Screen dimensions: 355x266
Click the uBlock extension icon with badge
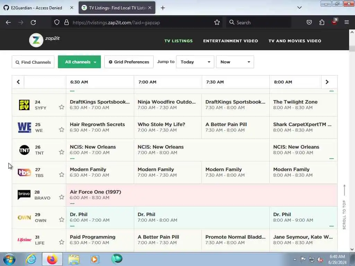tap(335, 22)
